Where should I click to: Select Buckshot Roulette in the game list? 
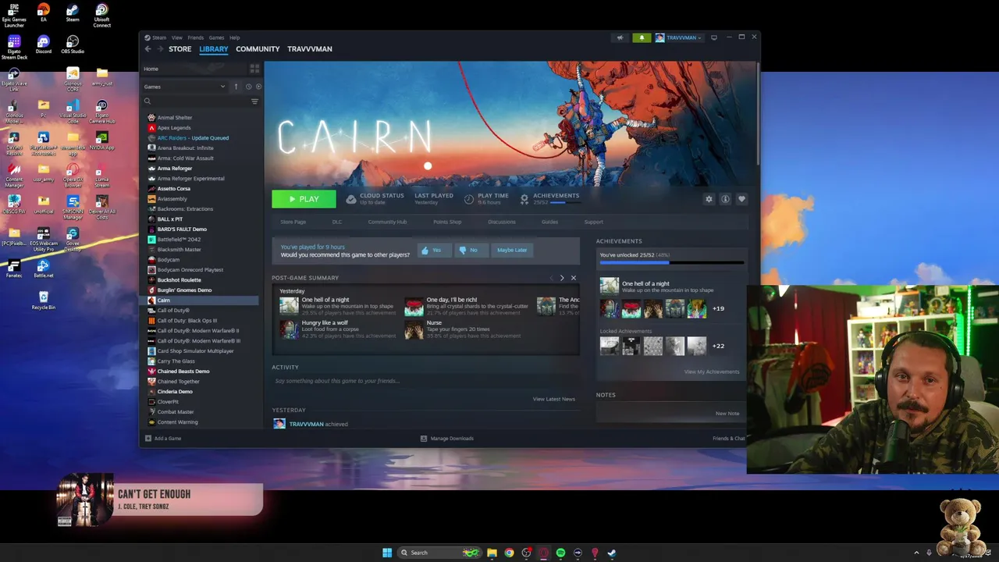tap(179, 280)
